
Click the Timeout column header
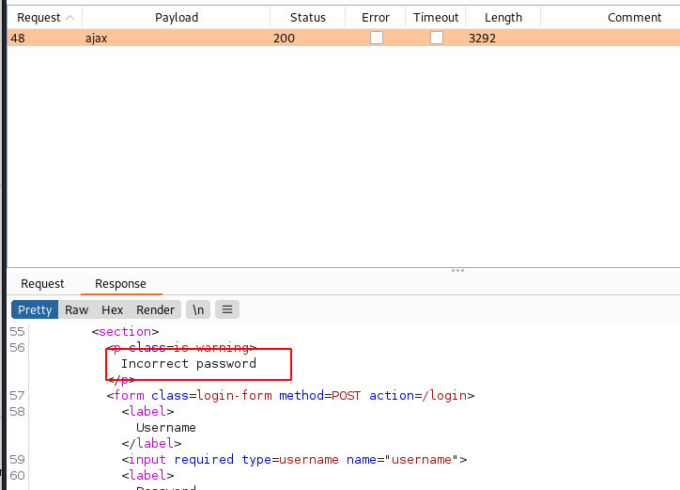pos(436,18)
